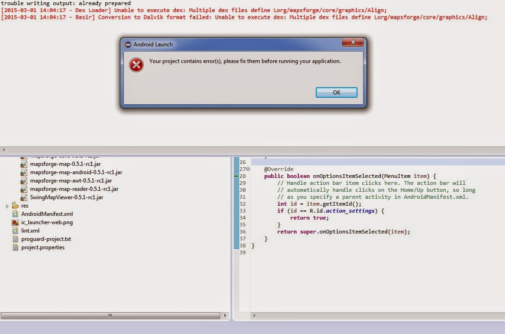Select mapsforge-map-0.5.1-rc1.jar in the tree
The image size is (505, 334).
(65, 164)
